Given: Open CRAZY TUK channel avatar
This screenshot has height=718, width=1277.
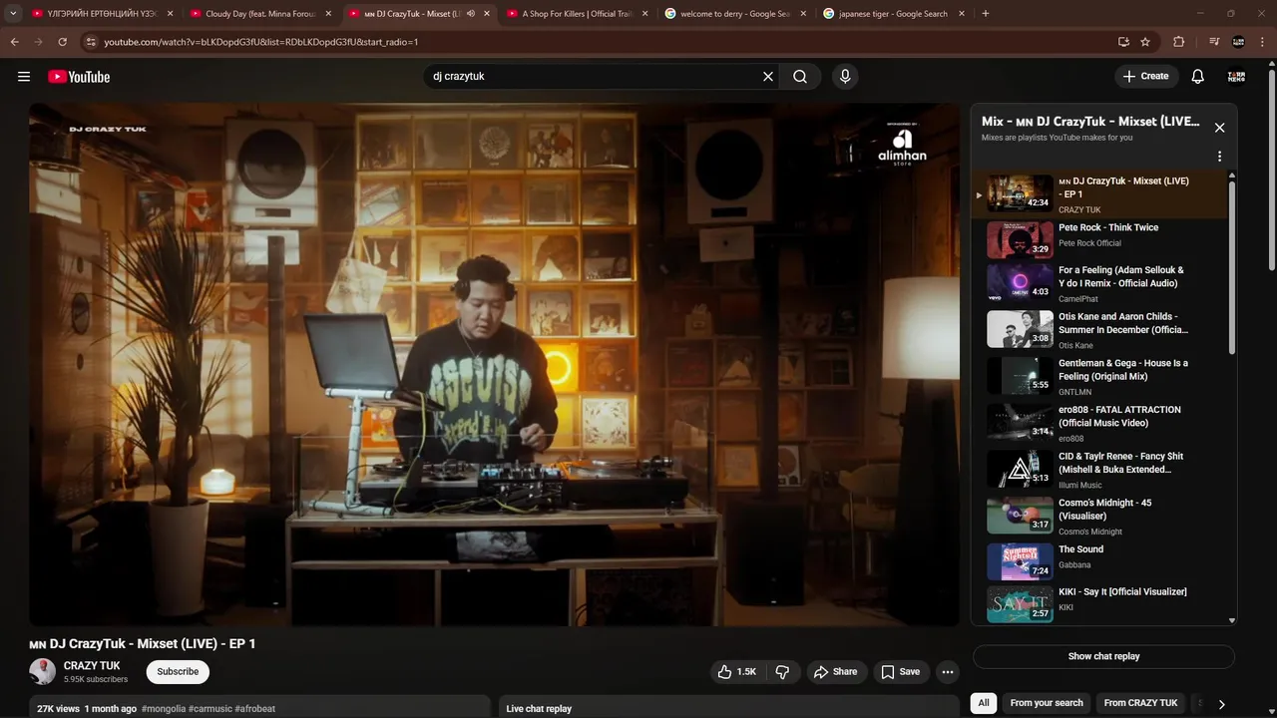Looking at the screenshot, I should [x=42, y=671].
